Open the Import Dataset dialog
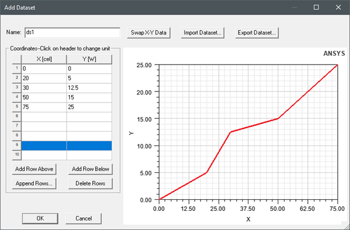 202,33
